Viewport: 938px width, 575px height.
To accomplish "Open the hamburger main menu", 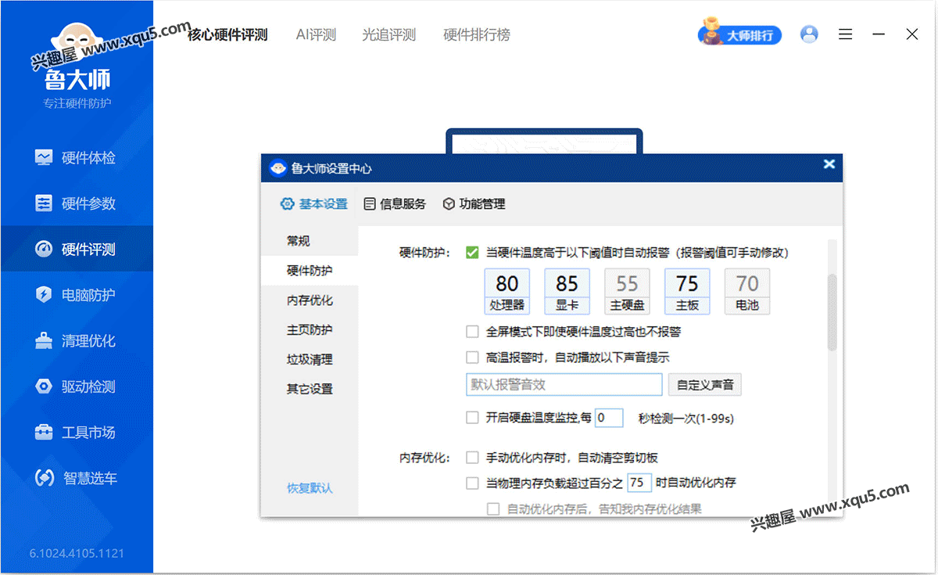I will [845, 34].
